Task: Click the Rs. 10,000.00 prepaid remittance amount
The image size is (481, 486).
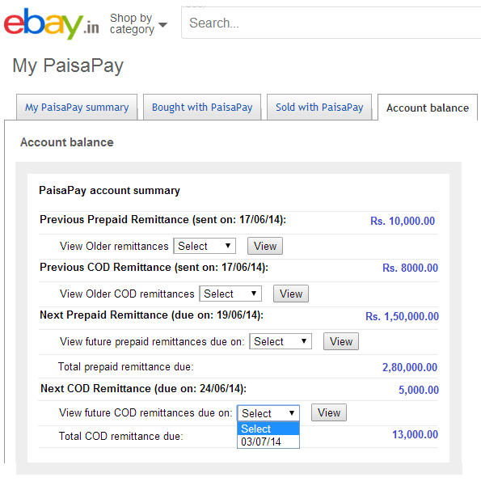Action: 403,221
